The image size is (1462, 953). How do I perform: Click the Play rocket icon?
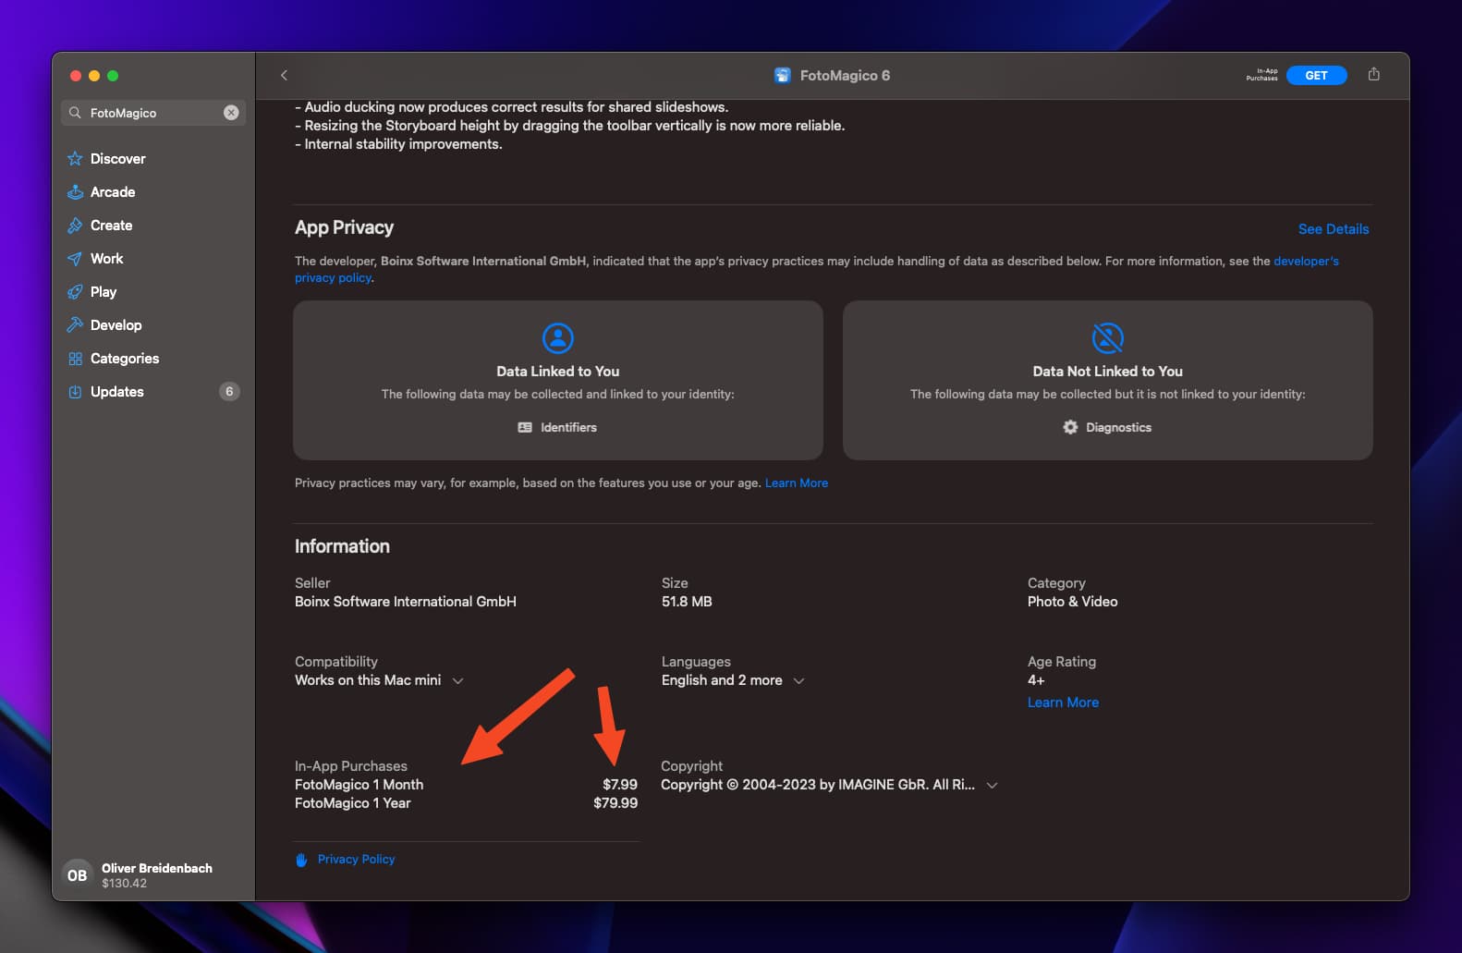click(75, 292)
